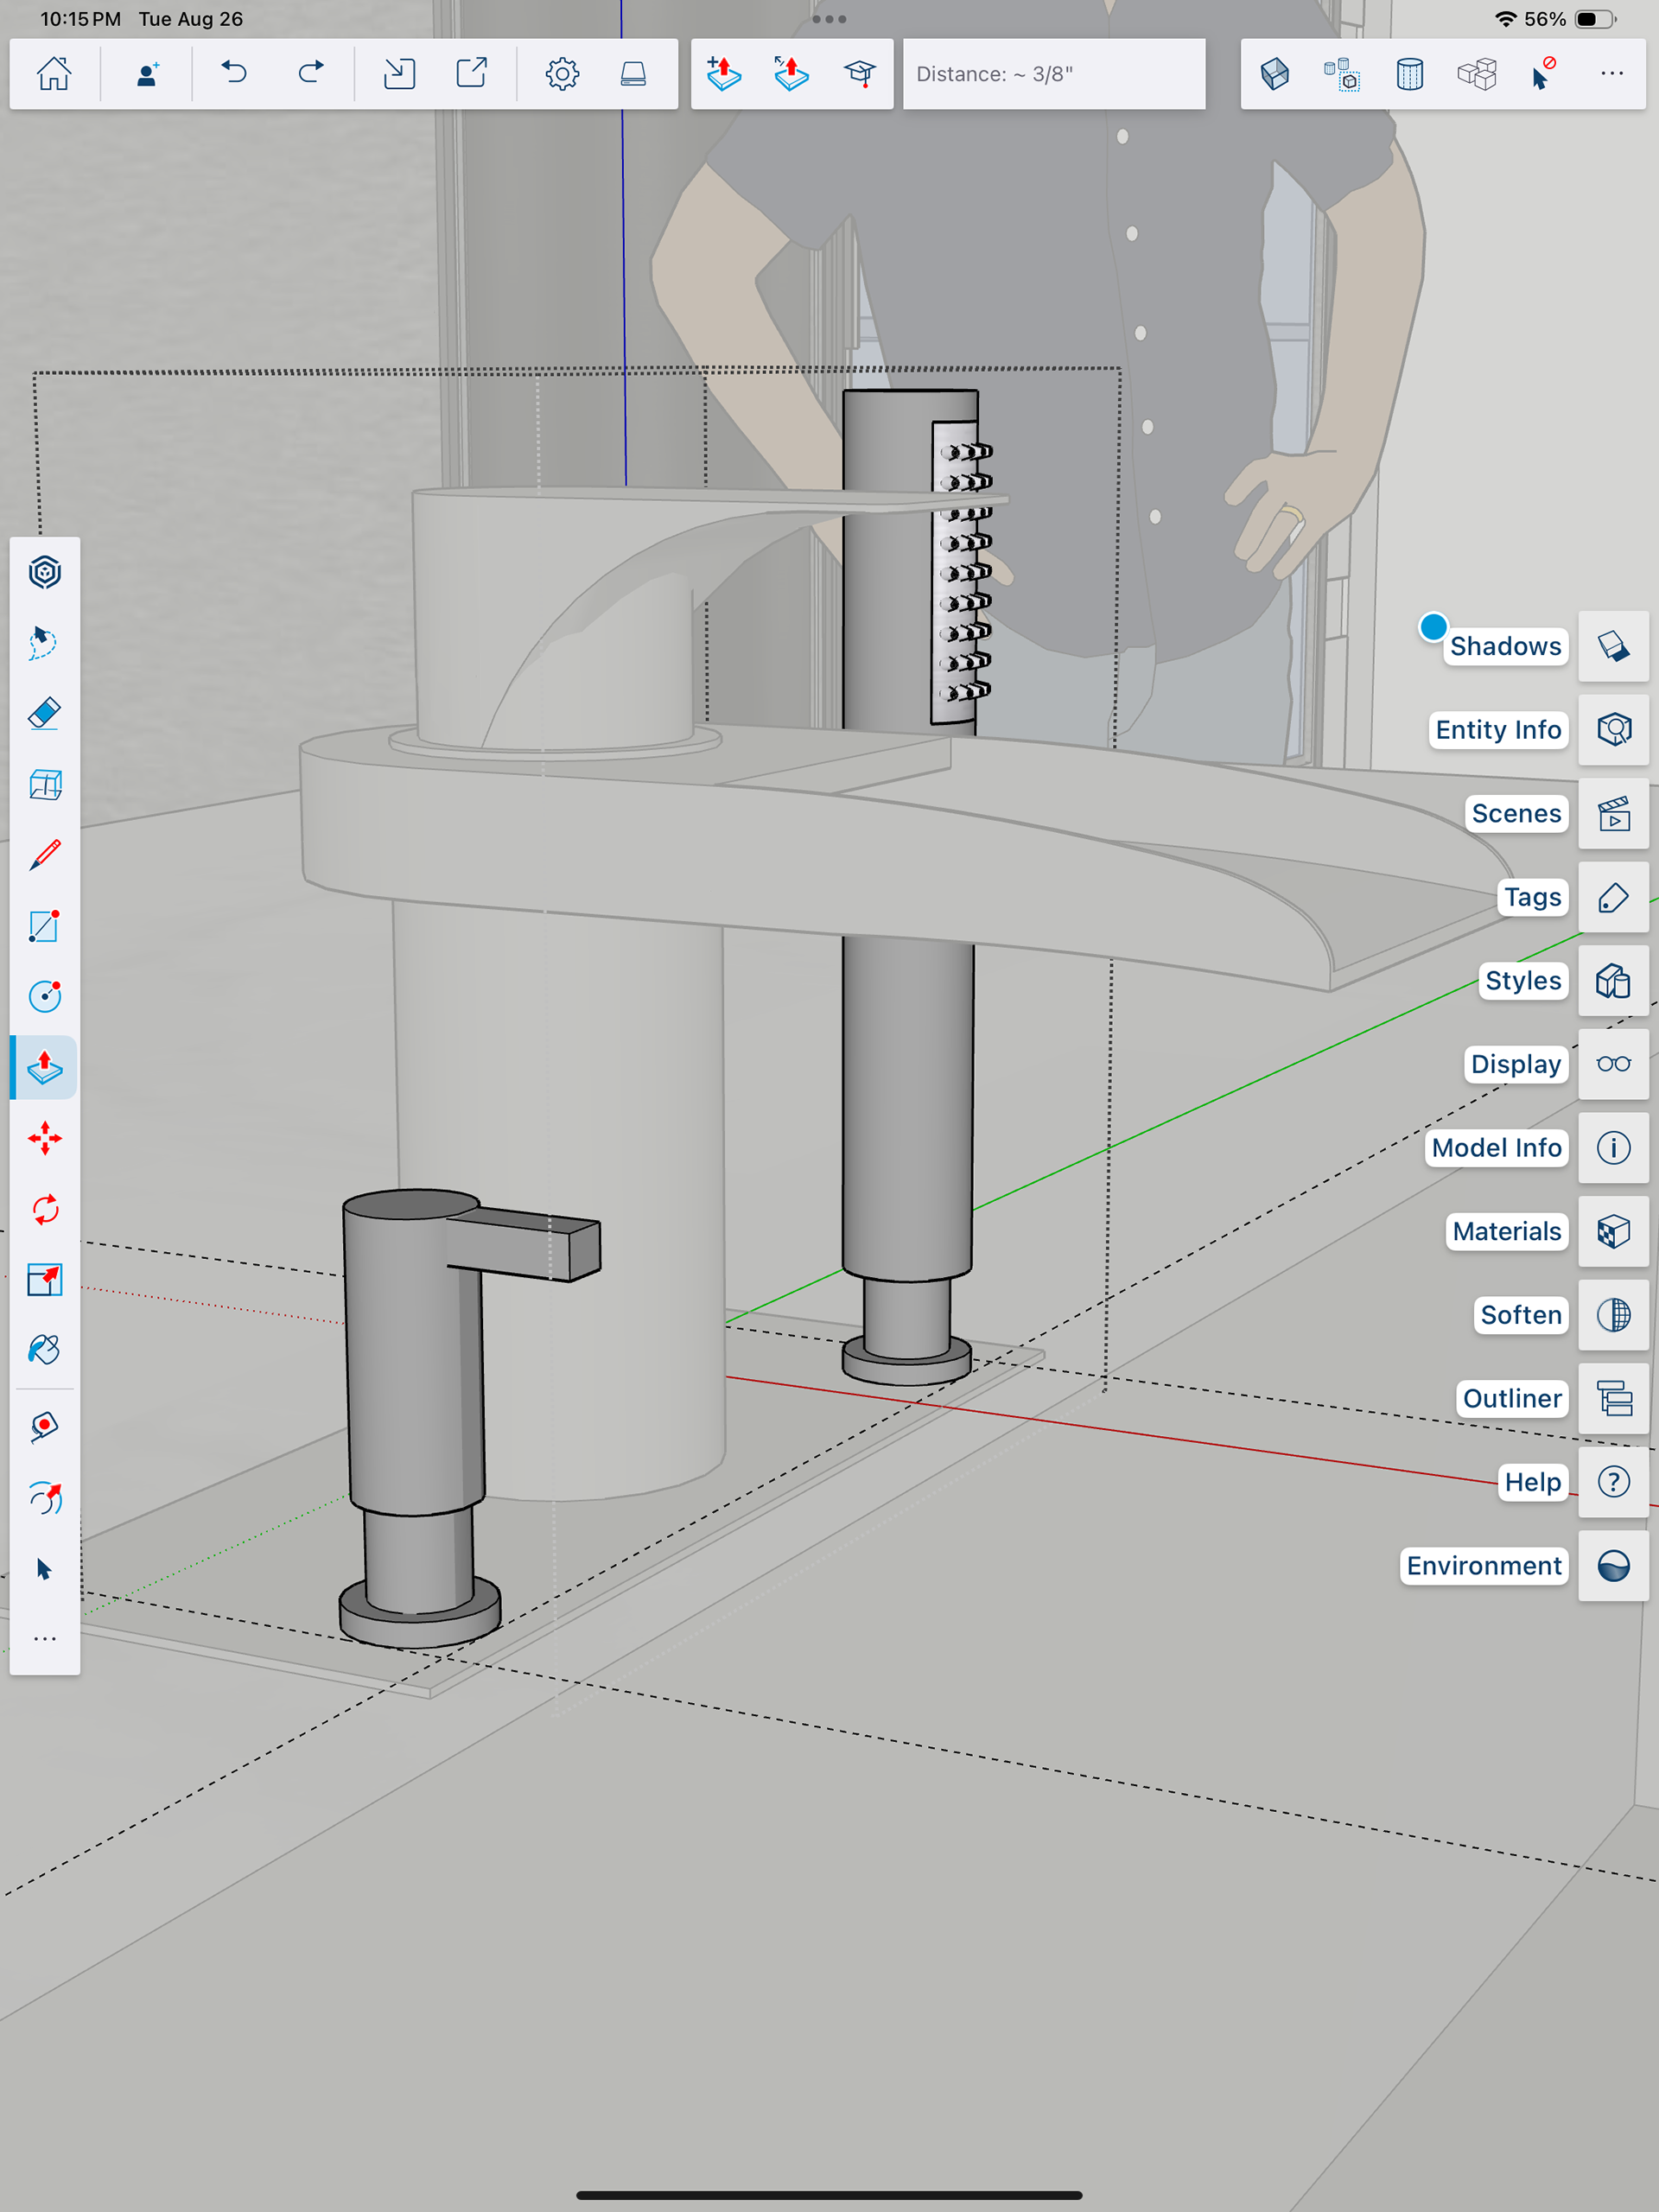Open the Outliner panel icon

tap(1613, 1398)
